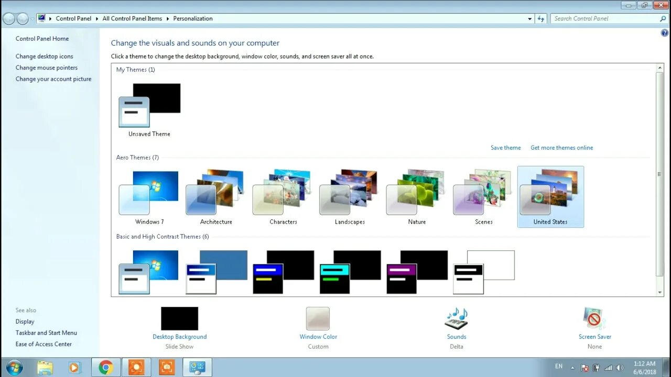Image resolution: width=671 pixels, height=377 pixels.
Task: Select the United States theme
Action: point(550,197)
